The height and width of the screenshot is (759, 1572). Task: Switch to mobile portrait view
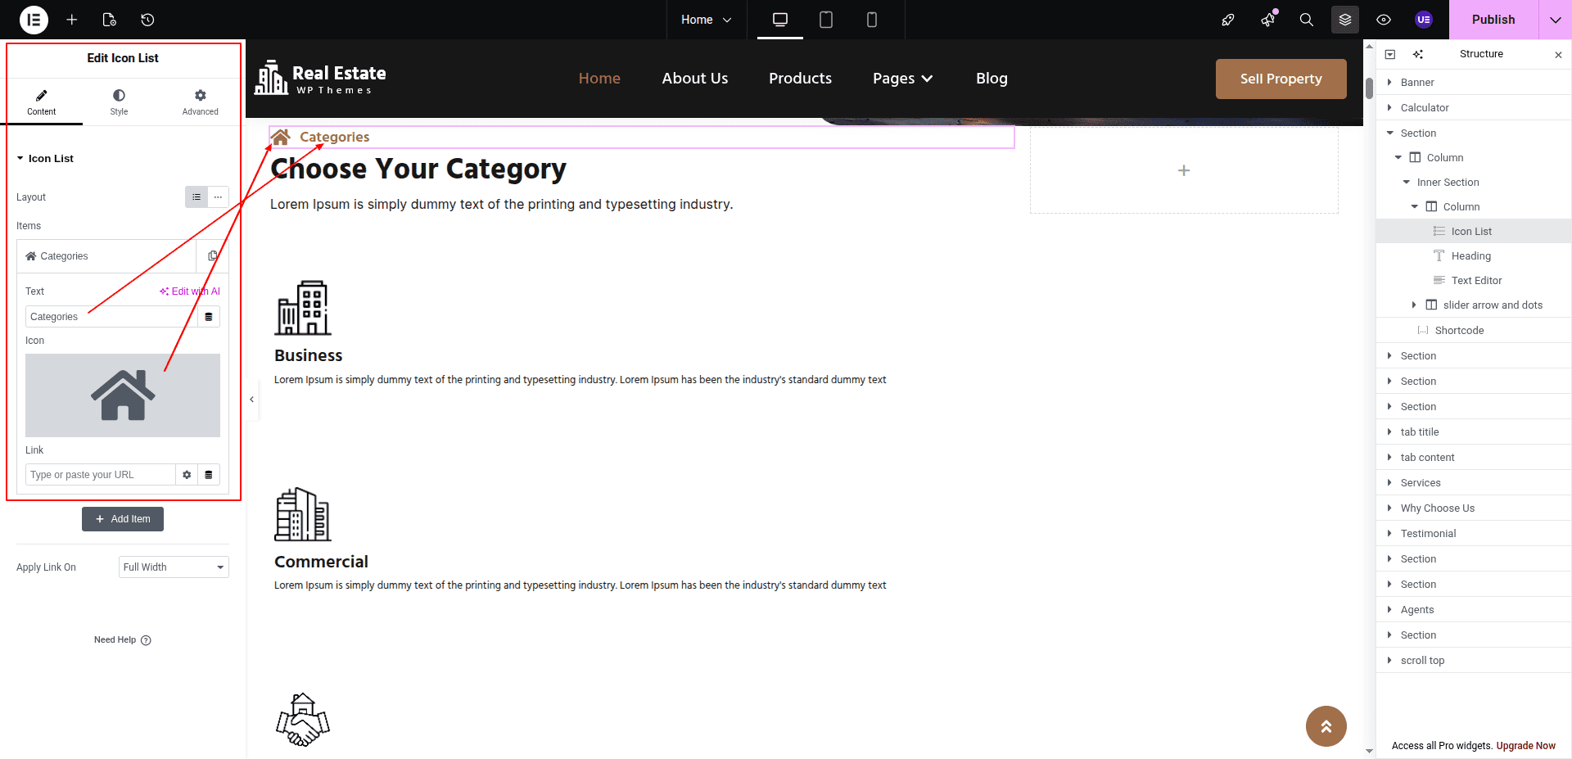point(871,20)
